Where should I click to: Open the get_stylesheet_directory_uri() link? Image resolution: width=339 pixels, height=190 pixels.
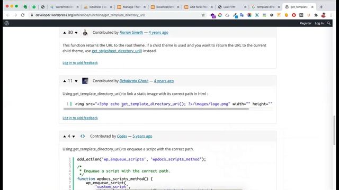tap(117, 51)
